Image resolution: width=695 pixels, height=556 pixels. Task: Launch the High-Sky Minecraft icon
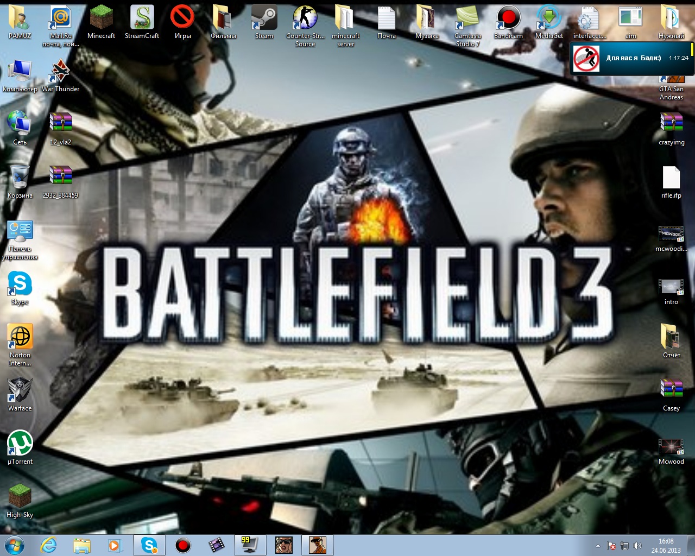pyautogui.click(x=20, y=501)
